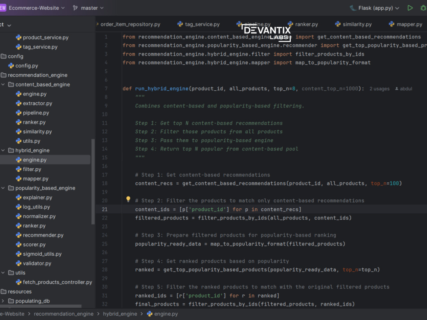Open engine.py under content_based_engine
427x320 pixels.
point(35,94)
